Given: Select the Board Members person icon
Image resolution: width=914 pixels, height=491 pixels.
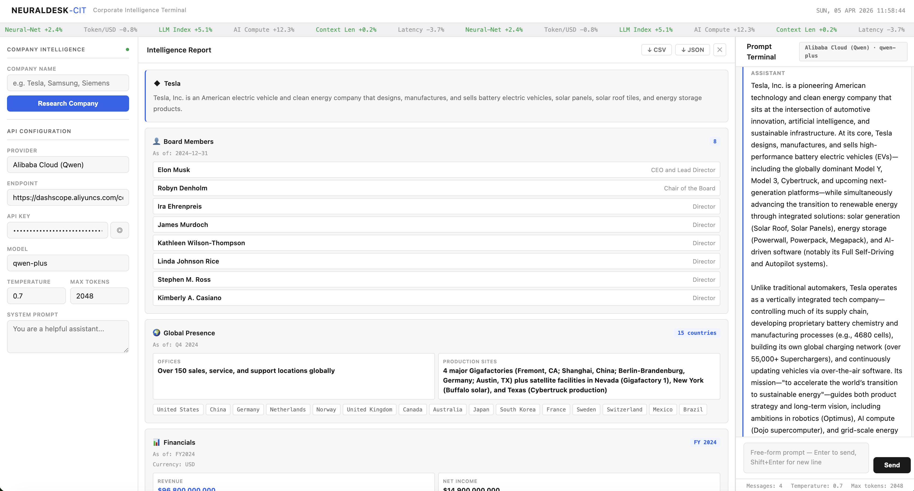Looking at the screenshot, I should pyautogui.click(x=157, y=141).
